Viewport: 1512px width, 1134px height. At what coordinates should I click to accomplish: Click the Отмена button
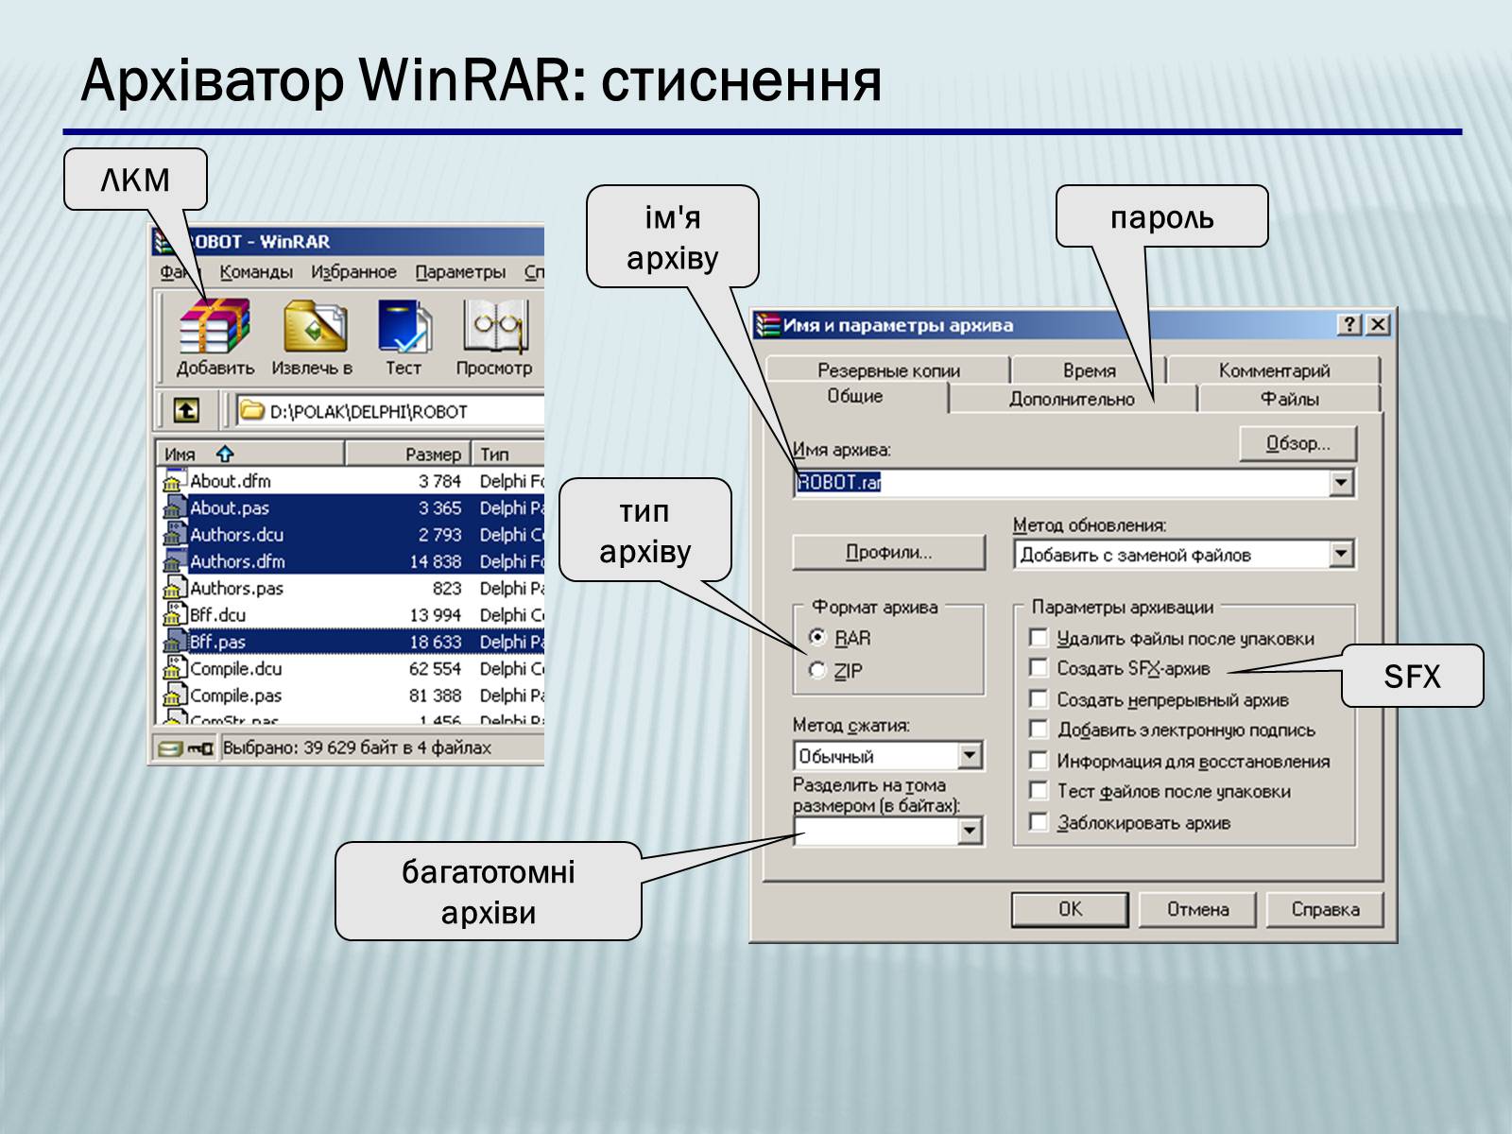pos(1197,909)
